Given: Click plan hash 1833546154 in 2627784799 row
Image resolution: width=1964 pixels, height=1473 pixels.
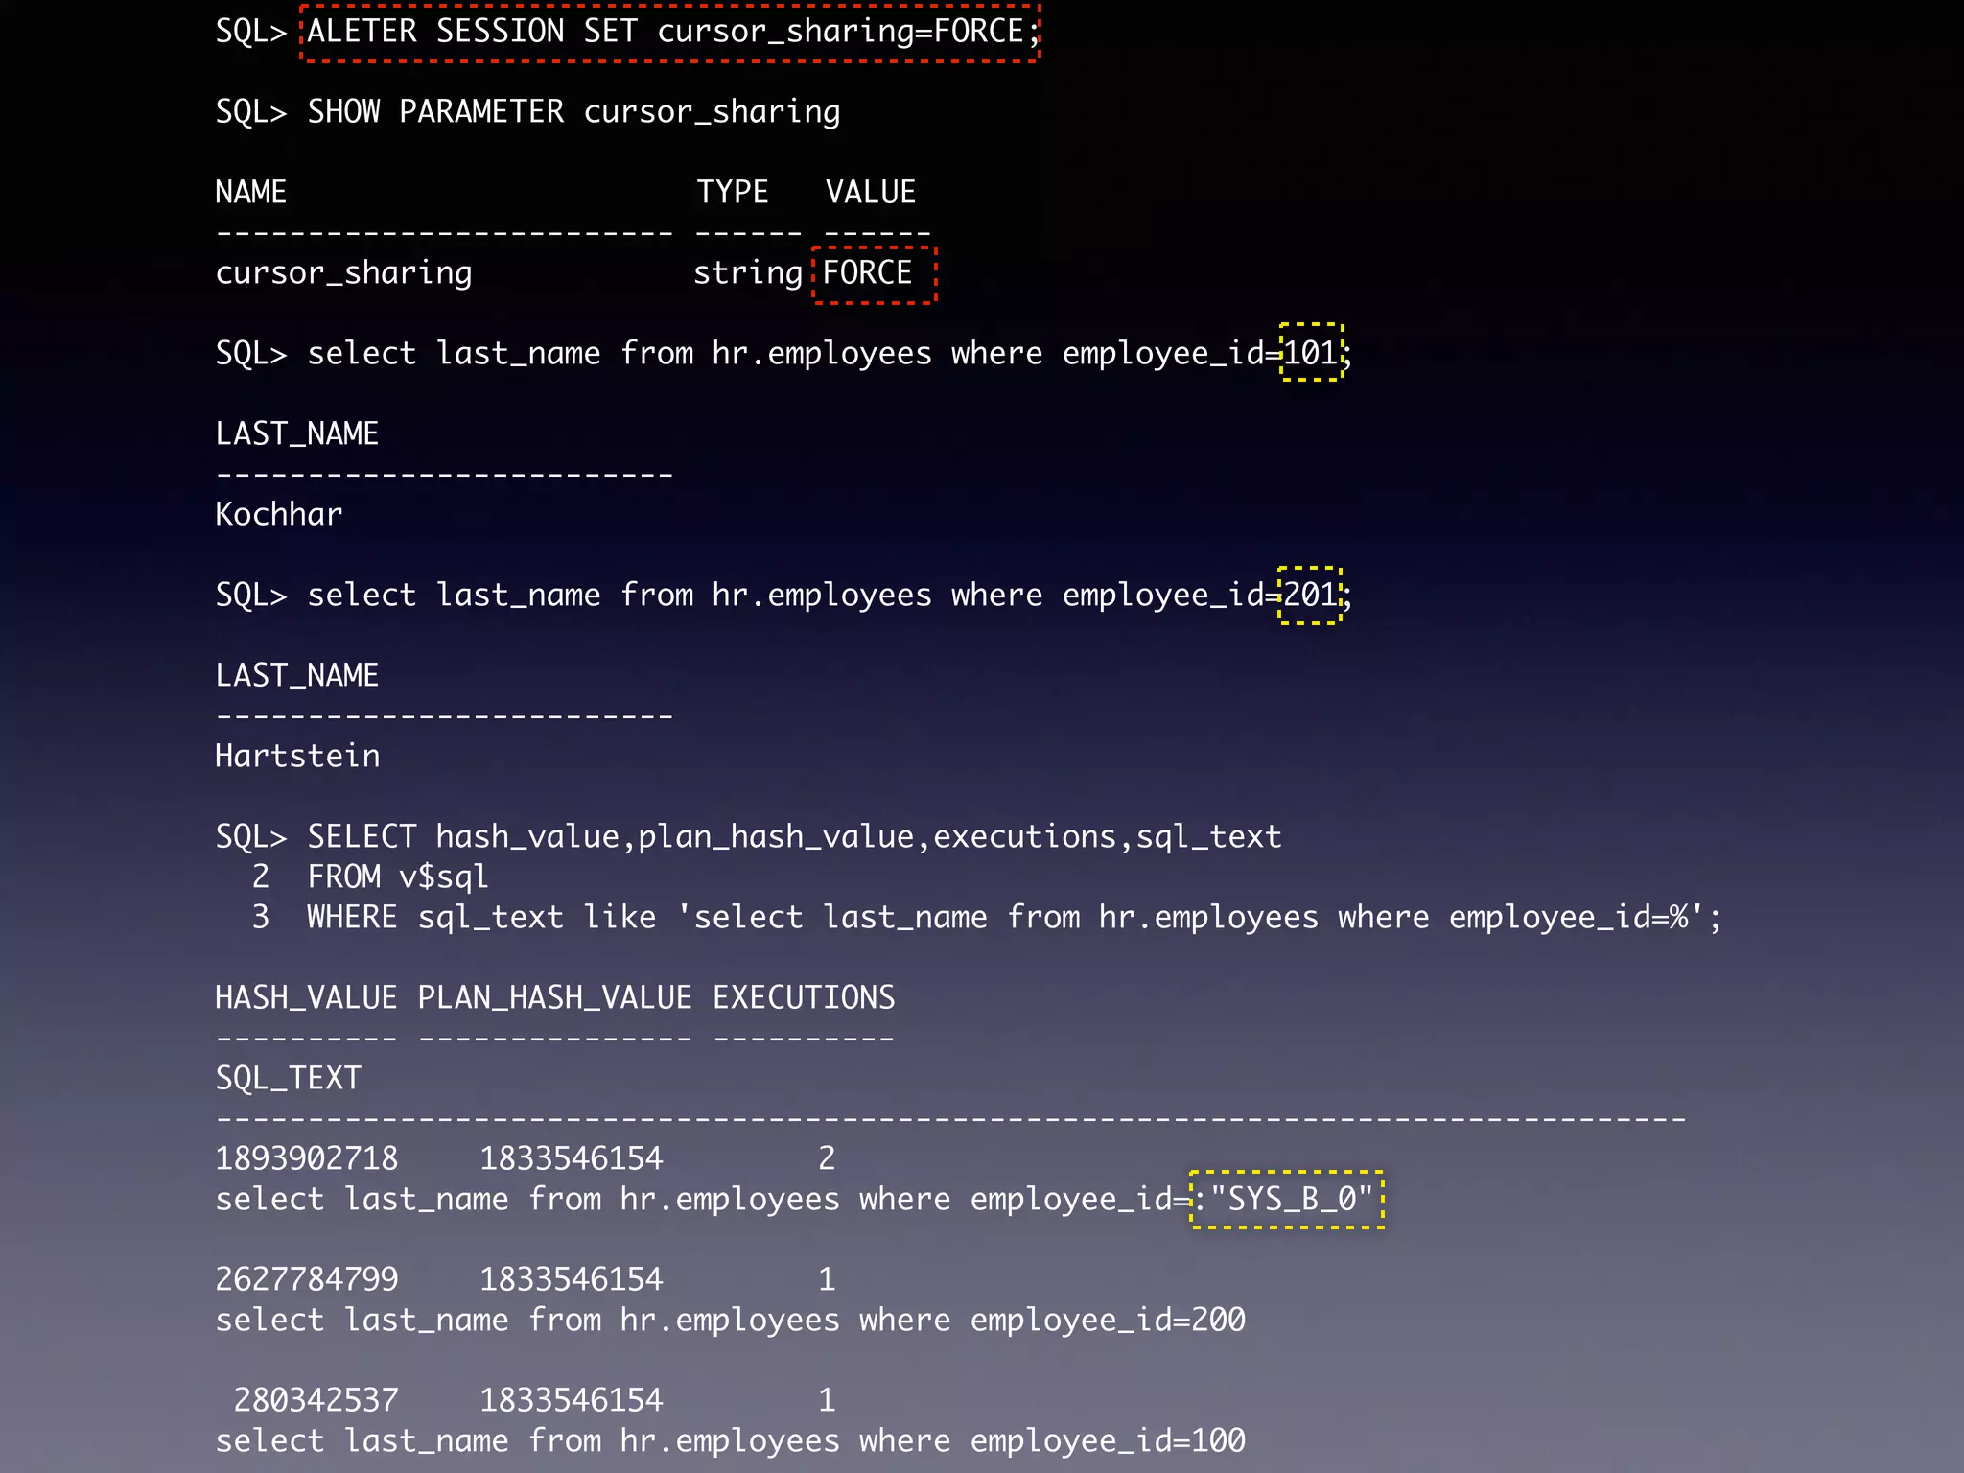Looking at the screenshot, I should [x=572, y=1279].
